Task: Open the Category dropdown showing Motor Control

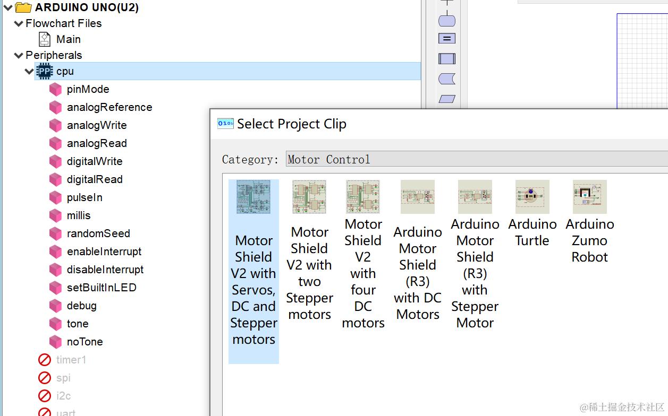Action: pyautogui.click(x=477, y=159)
